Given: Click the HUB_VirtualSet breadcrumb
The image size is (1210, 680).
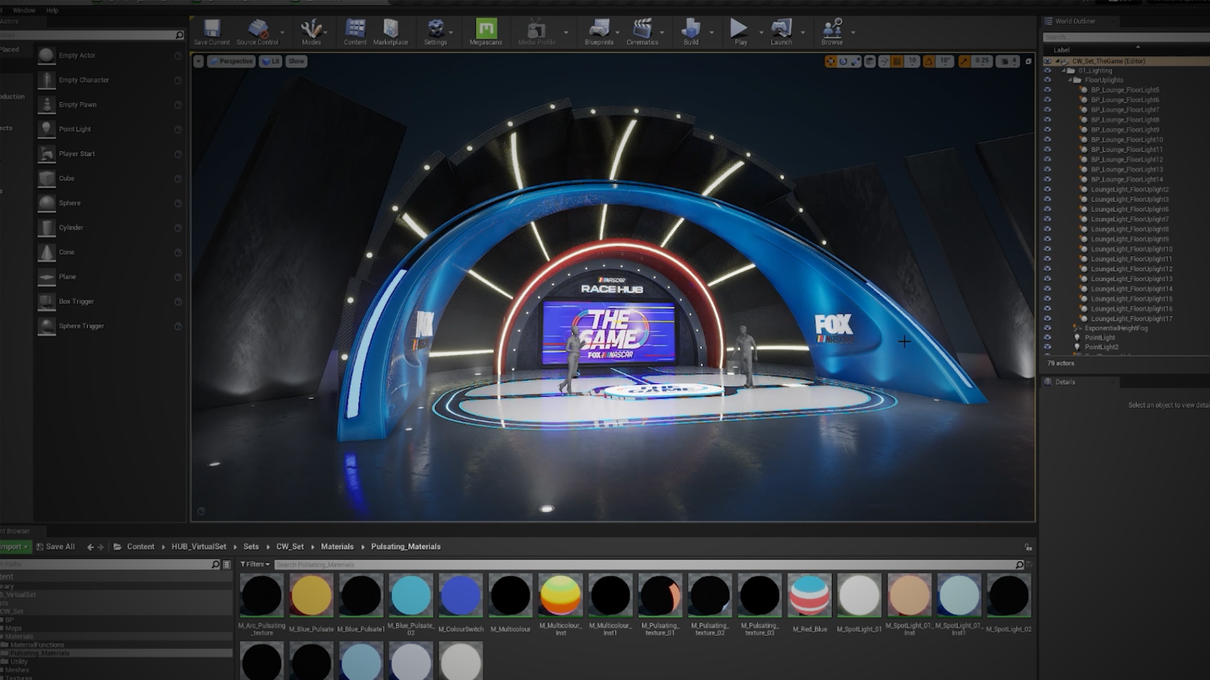Looking at the screenshot, I should pos(199,547).
